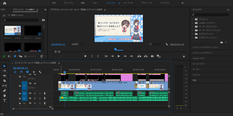Switch to the オーディオ workspace tab
This screenshot has width=233, height=116.
tap(128, 3)
